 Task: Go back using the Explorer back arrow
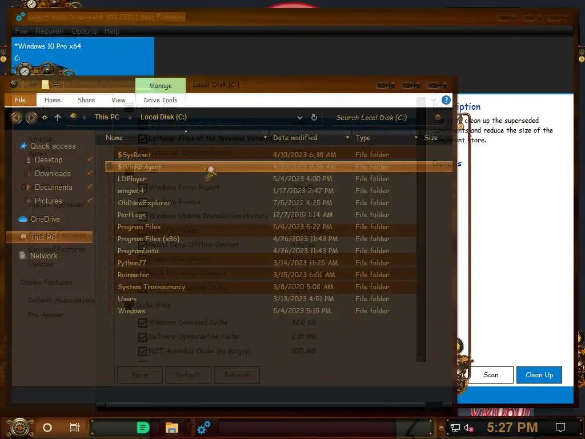point(17,118)
